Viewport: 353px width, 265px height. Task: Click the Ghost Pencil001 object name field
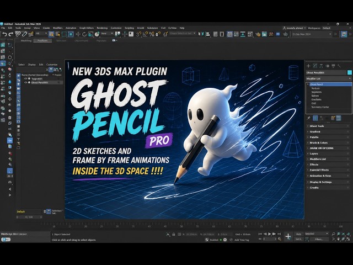point(326,72)
